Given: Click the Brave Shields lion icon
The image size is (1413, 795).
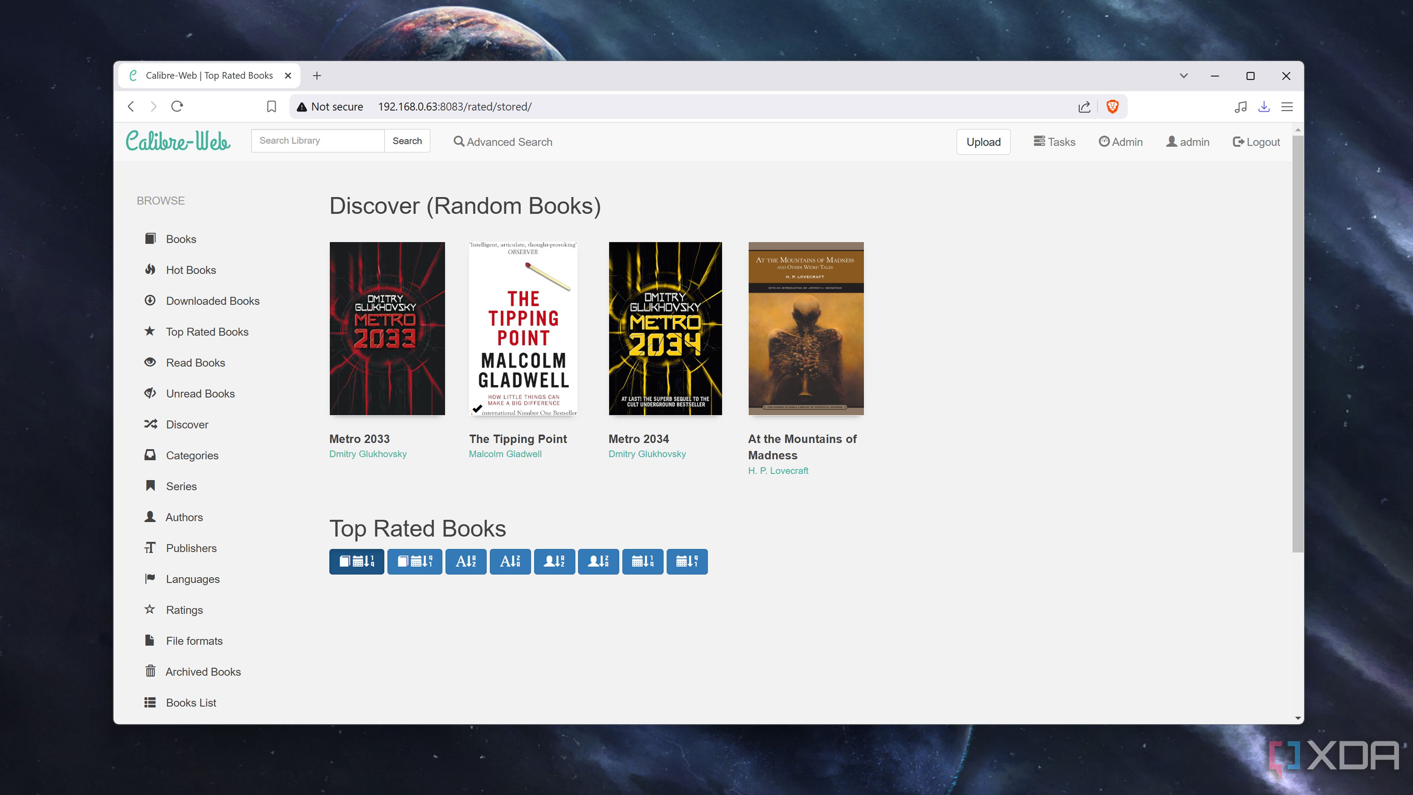Looking at the screenshot, I should click(1112, 106).
